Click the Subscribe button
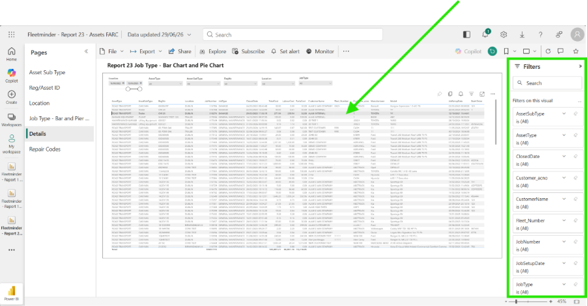The image size is (587, 306). [248, 51]
